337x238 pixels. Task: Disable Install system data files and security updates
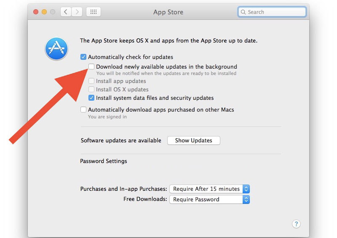pyautogui.click(x=91, y=98)
